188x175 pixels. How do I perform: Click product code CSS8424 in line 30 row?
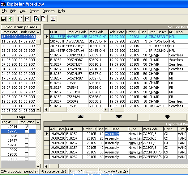point(77,92)
